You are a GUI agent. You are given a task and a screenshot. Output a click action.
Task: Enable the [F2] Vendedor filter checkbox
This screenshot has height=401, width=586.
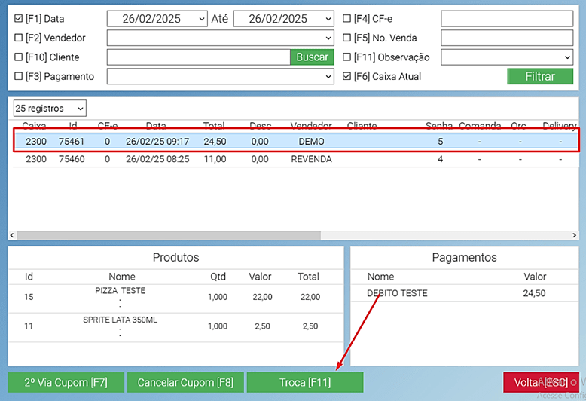(19, 38)
